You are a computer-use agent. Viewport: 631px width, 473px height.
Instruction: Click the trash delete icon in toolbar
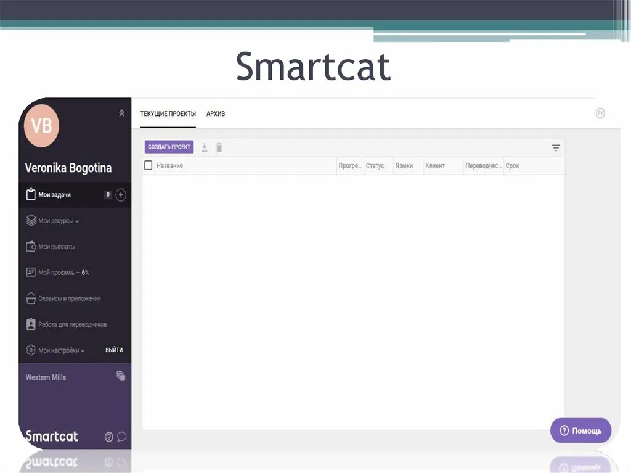tap(219, 147)
